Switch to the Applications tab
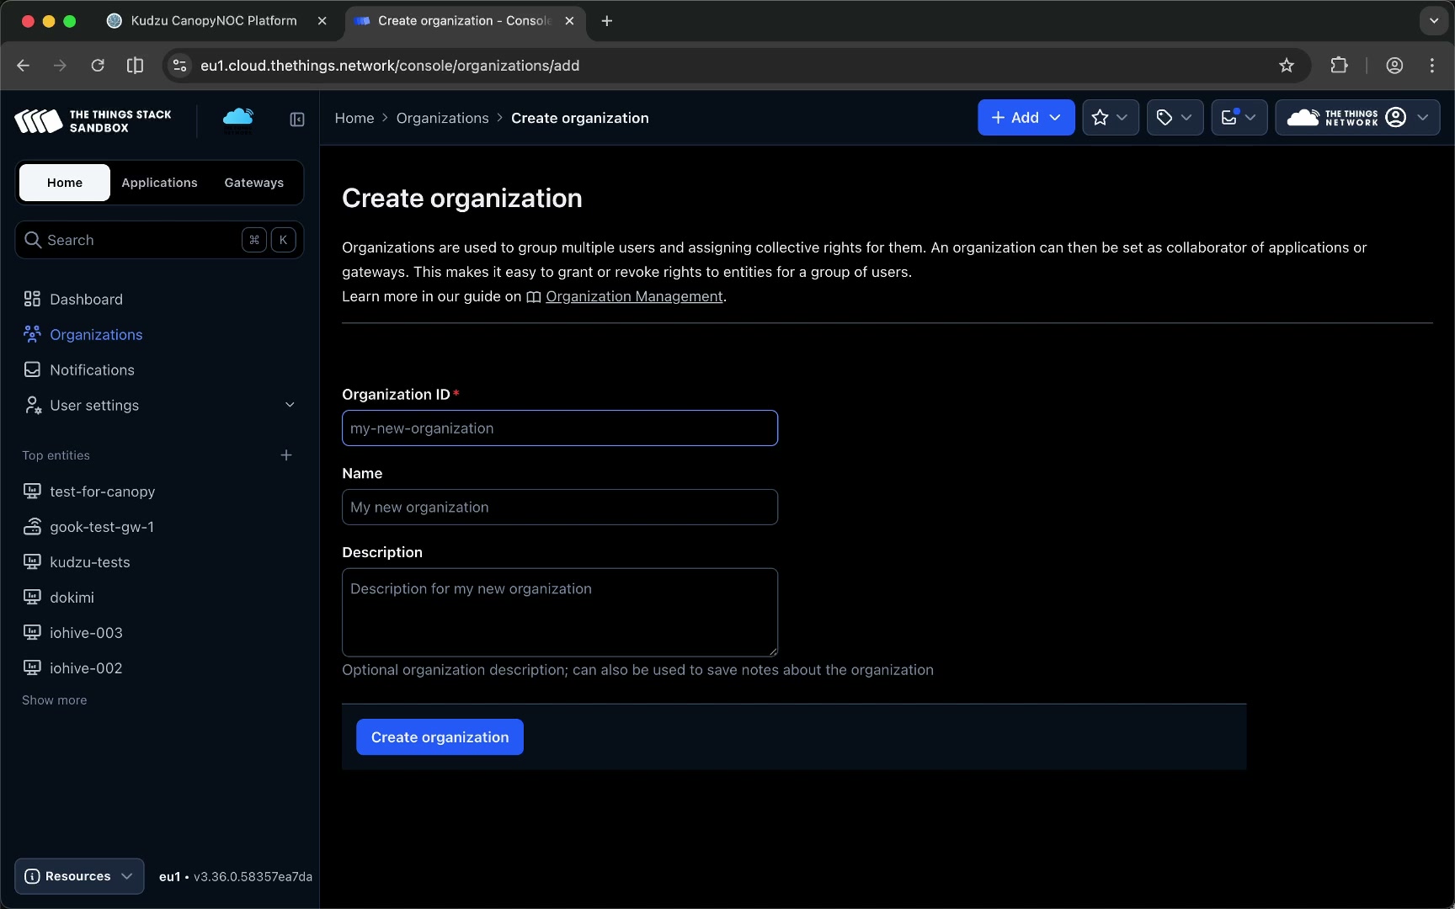 point(159,183)
